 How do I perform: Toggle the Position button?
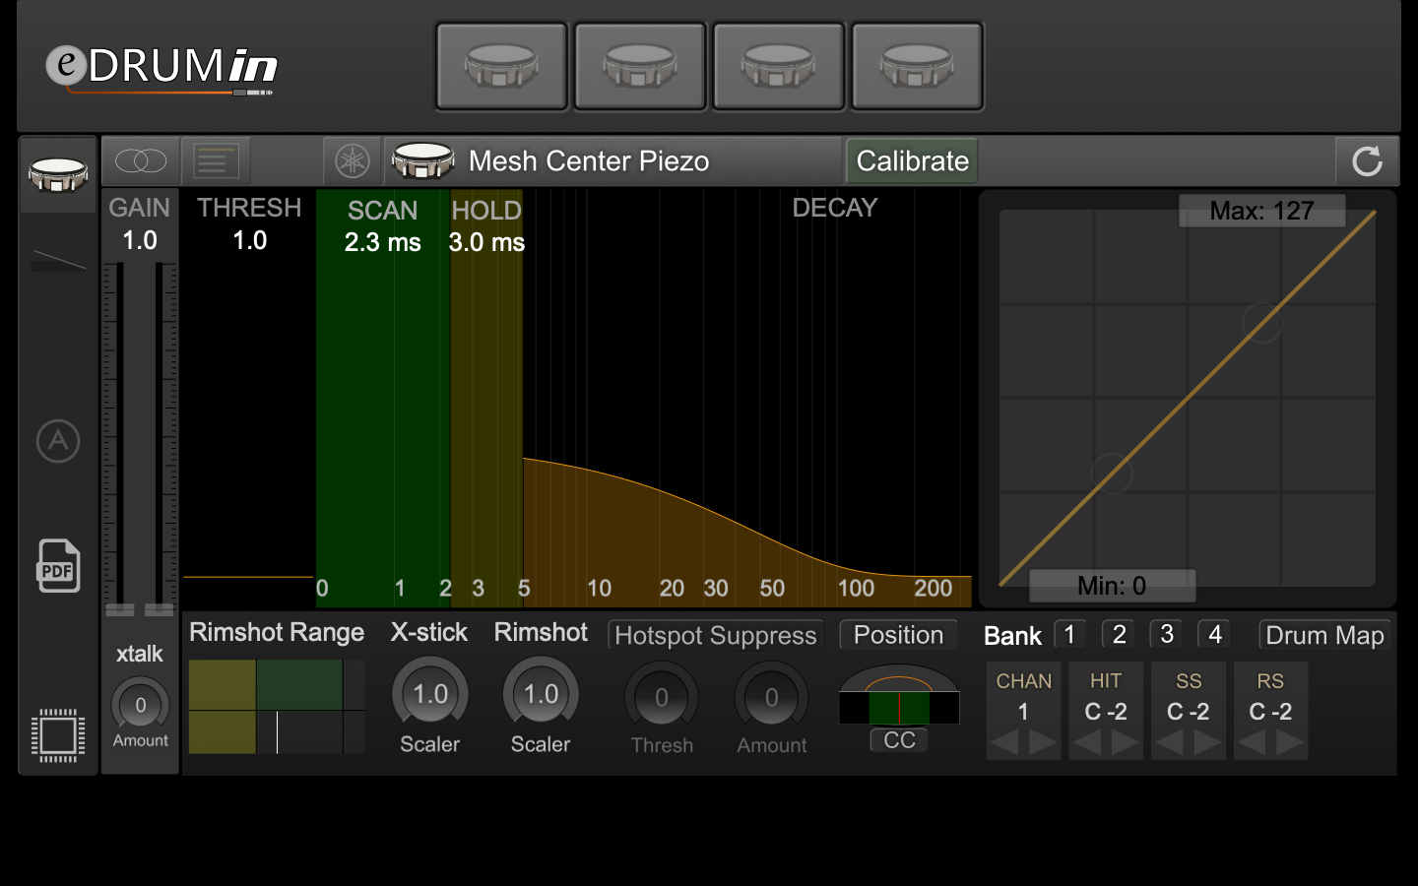[x=898, y=635]
